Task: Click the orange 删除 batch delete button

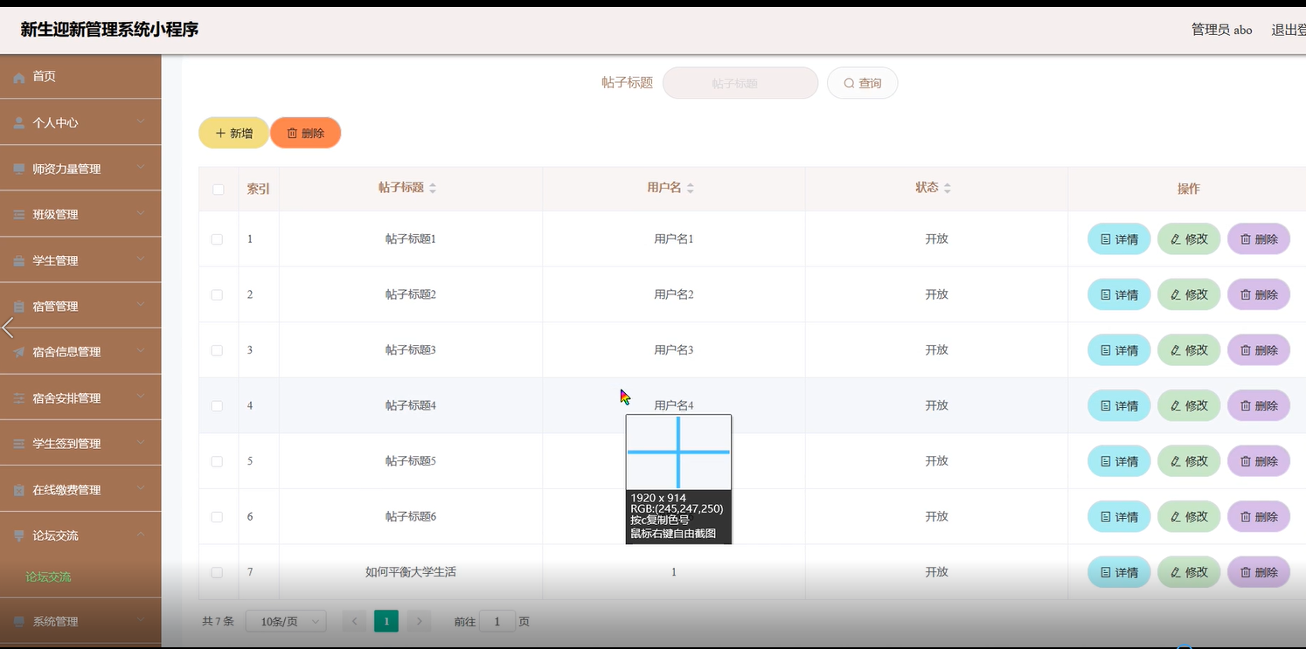Action: (305, 133)
